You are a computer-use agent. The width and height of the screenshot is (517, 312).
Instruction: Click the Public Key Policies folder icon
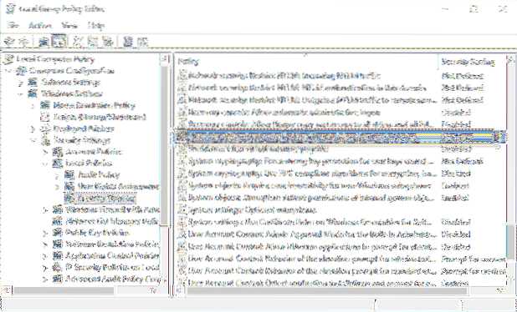(x=58, y=233)
